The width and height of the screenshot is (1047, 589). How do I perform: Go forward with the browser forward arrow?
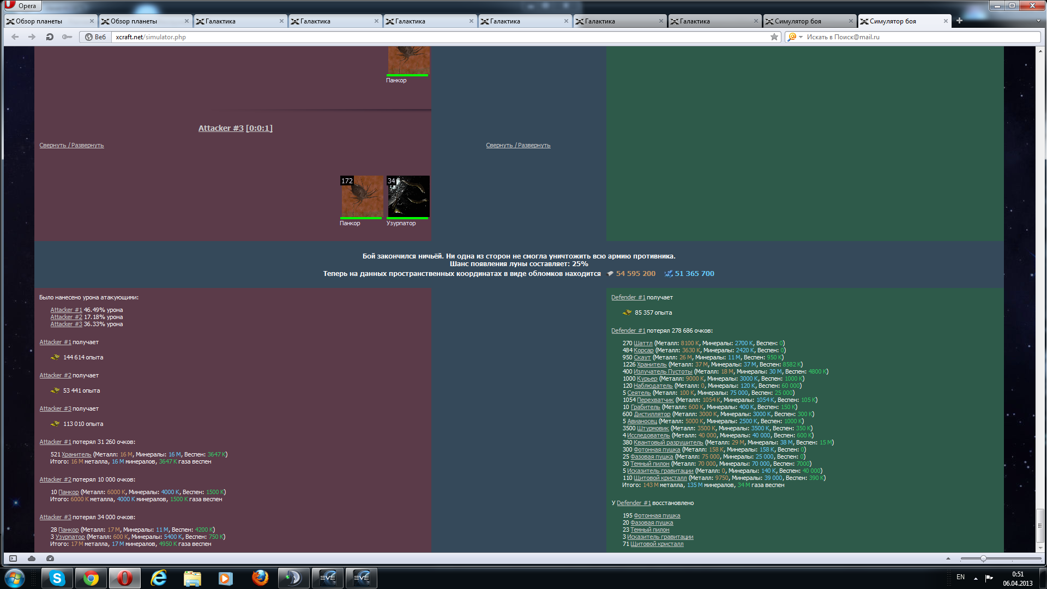tap(32, 37)
